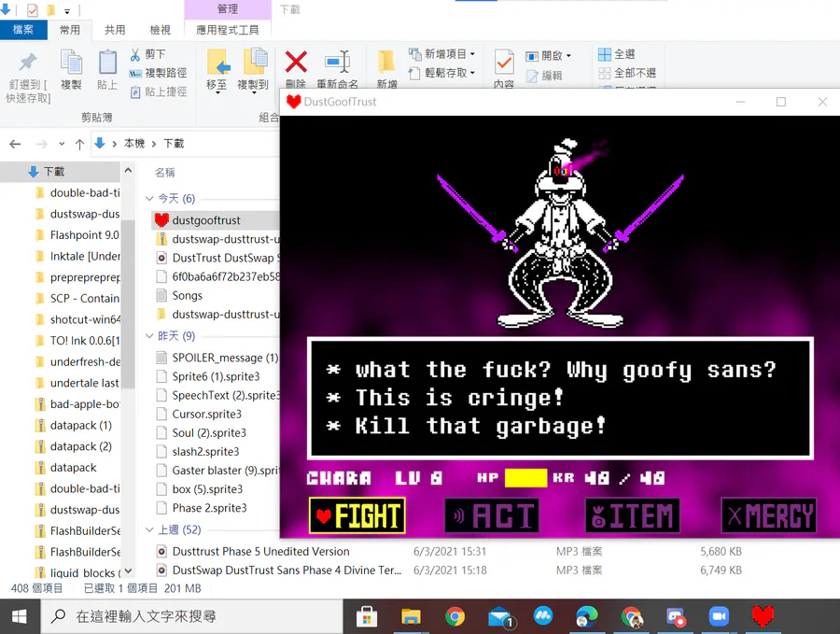Click the Edit icon in ribbon

click(532, 76)
